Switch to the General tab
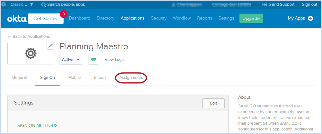The width and height of the screenshot is (322, 134). tap(20, 78)
